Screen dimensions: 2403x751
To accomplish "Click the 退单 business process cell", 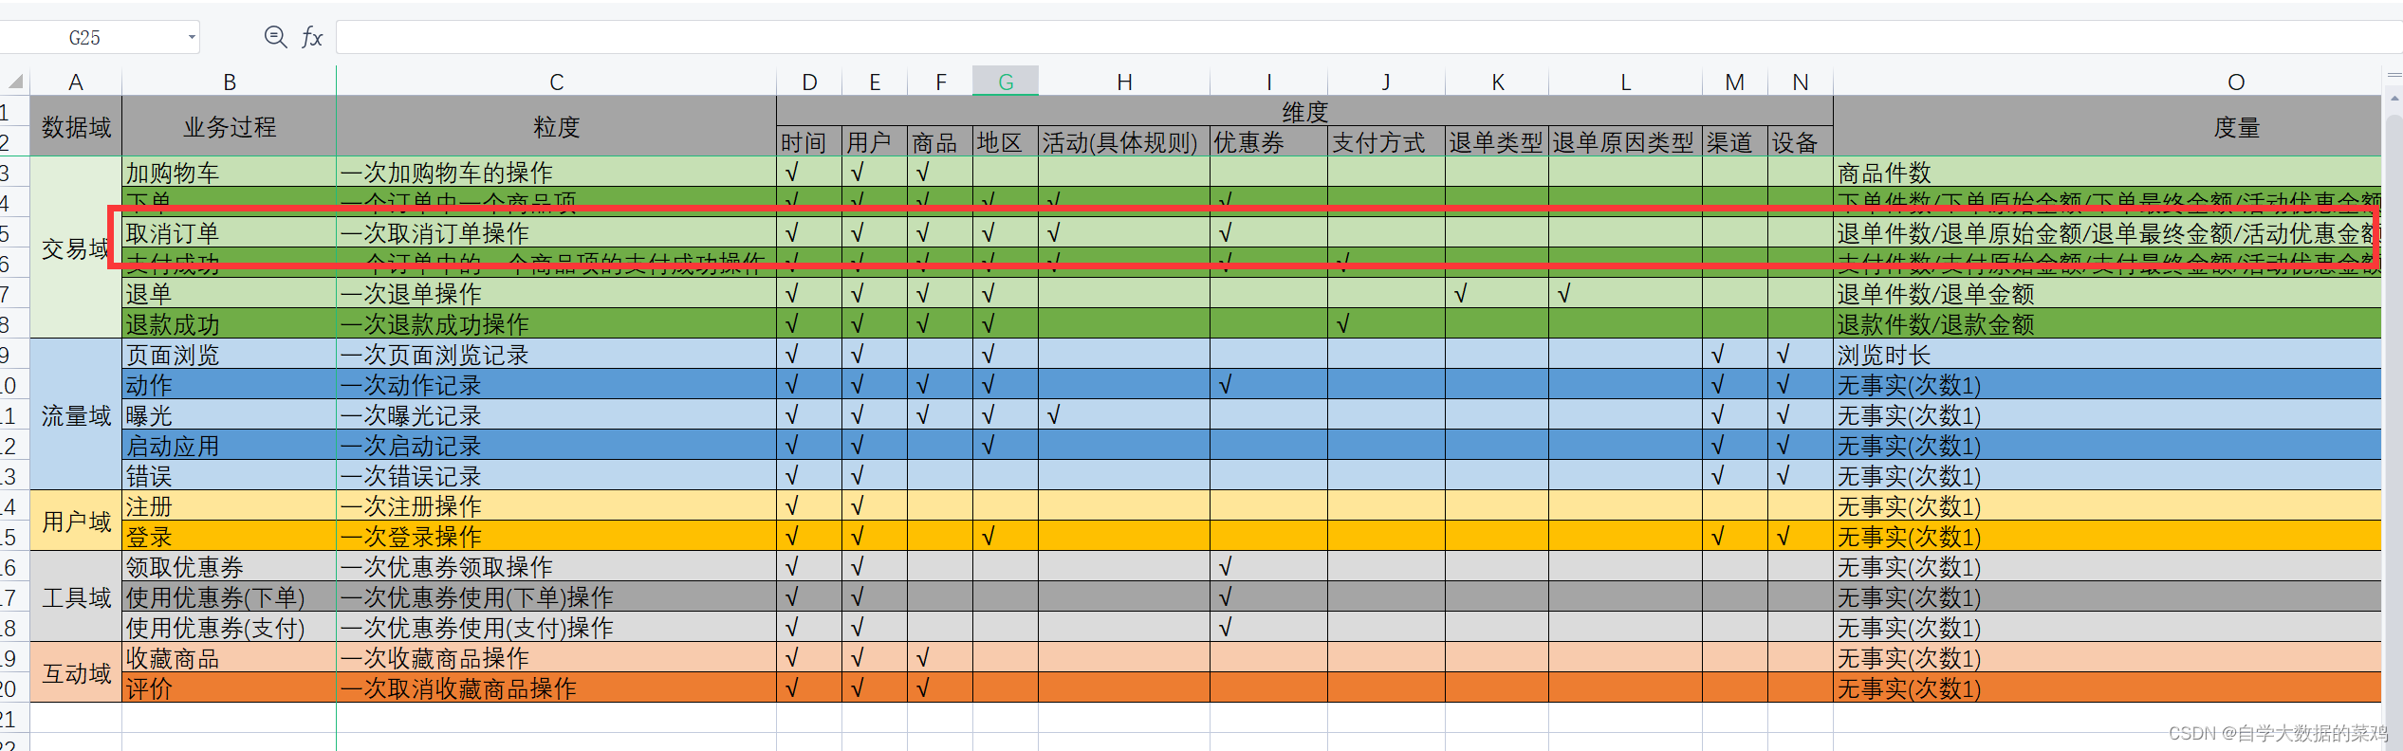I will [x=230, y=293].
